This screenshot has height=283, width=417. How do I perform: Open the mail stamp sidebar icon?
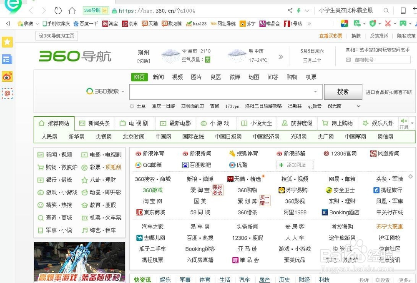[x=7, y=93]
